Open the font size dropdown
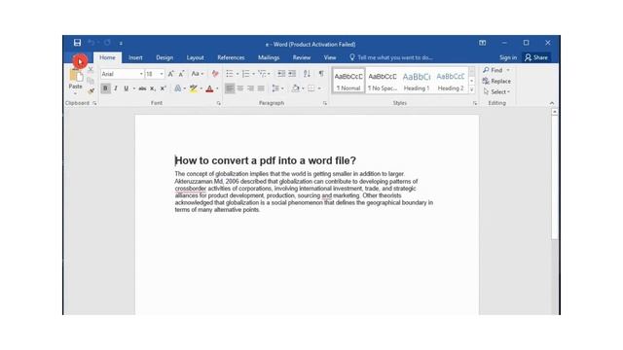 point(162,74)
